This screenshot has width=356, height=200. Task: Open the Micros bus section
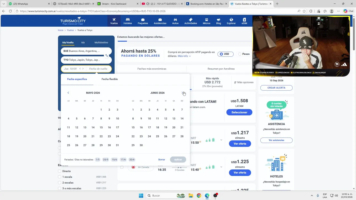coord(206,21)
